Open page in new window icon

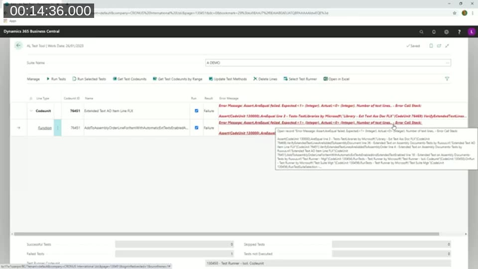coord(439,46)
